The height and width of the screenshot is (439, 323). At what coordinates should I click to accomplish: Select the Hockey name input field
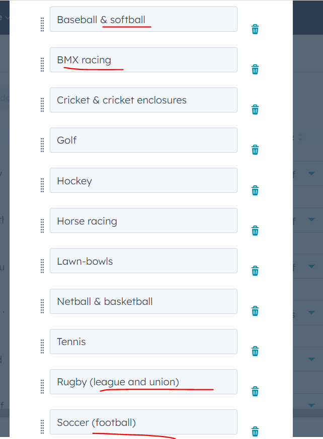[x=143, y=180]
